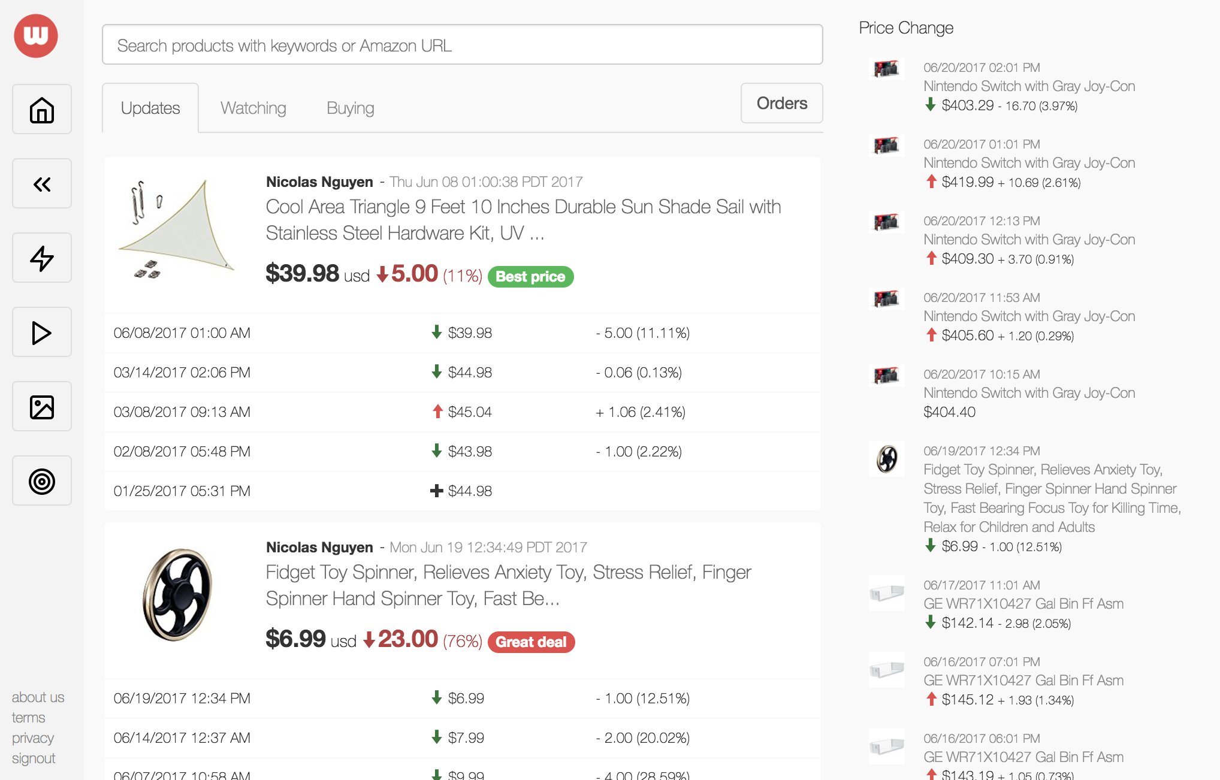Open the about us link

tap(38, 697)
